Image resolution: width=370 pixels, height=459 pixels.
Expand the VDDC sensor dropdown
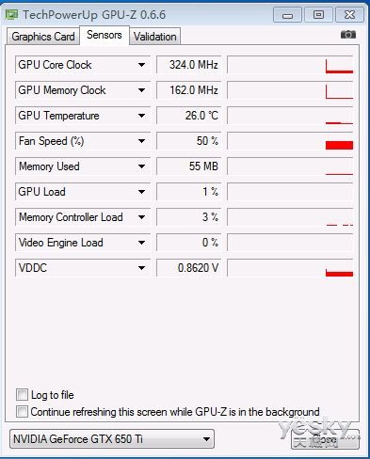[141, 268]
